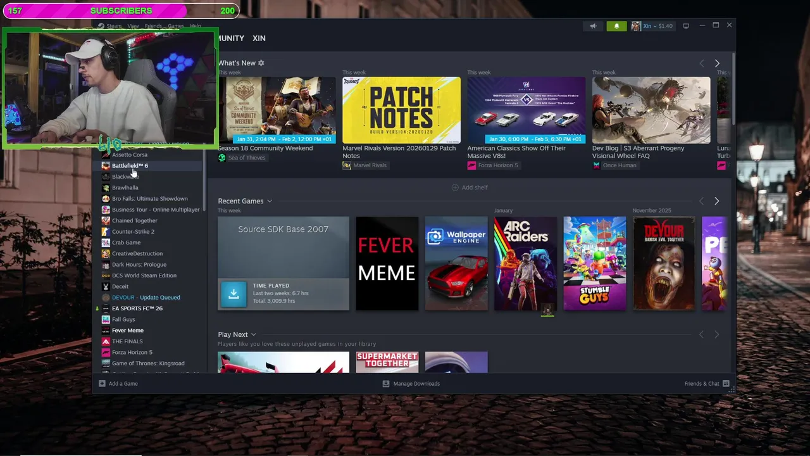This screenshot has height=456, width=810.
Task: Select Business Tour - Online Multiplayer in list
Action: click(x=156, y=210)
